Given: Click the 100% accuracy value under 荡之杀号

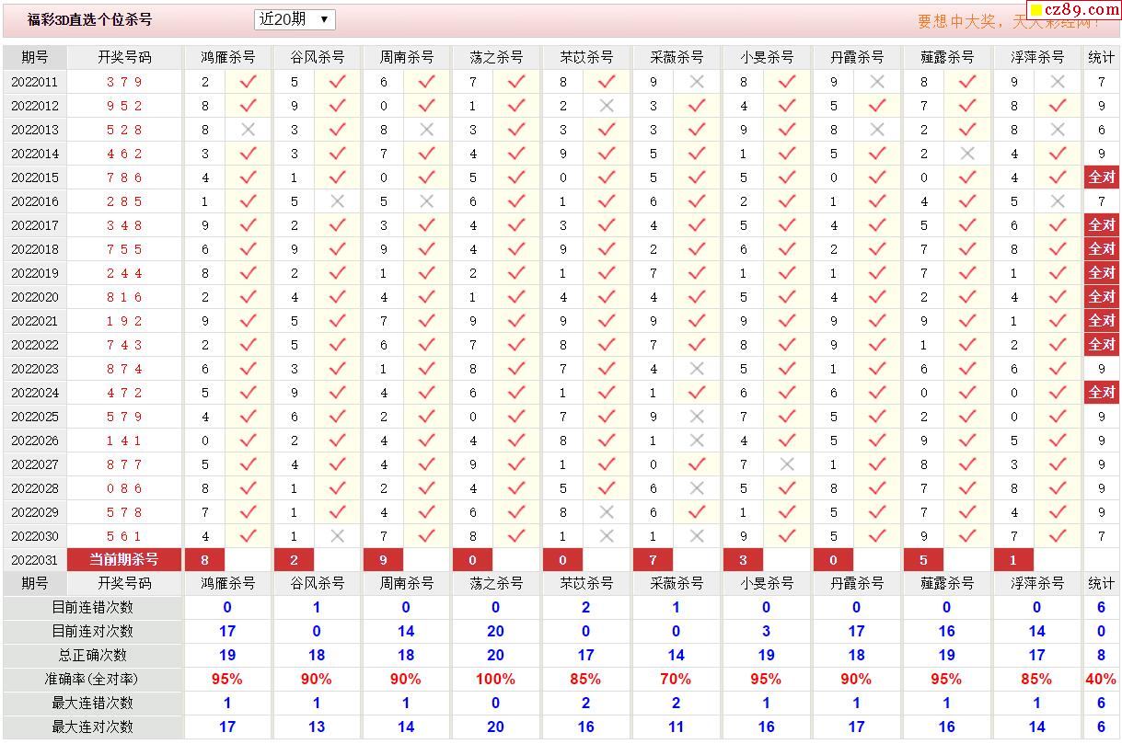Looking at the screenshot, I should tap(495, 679).
